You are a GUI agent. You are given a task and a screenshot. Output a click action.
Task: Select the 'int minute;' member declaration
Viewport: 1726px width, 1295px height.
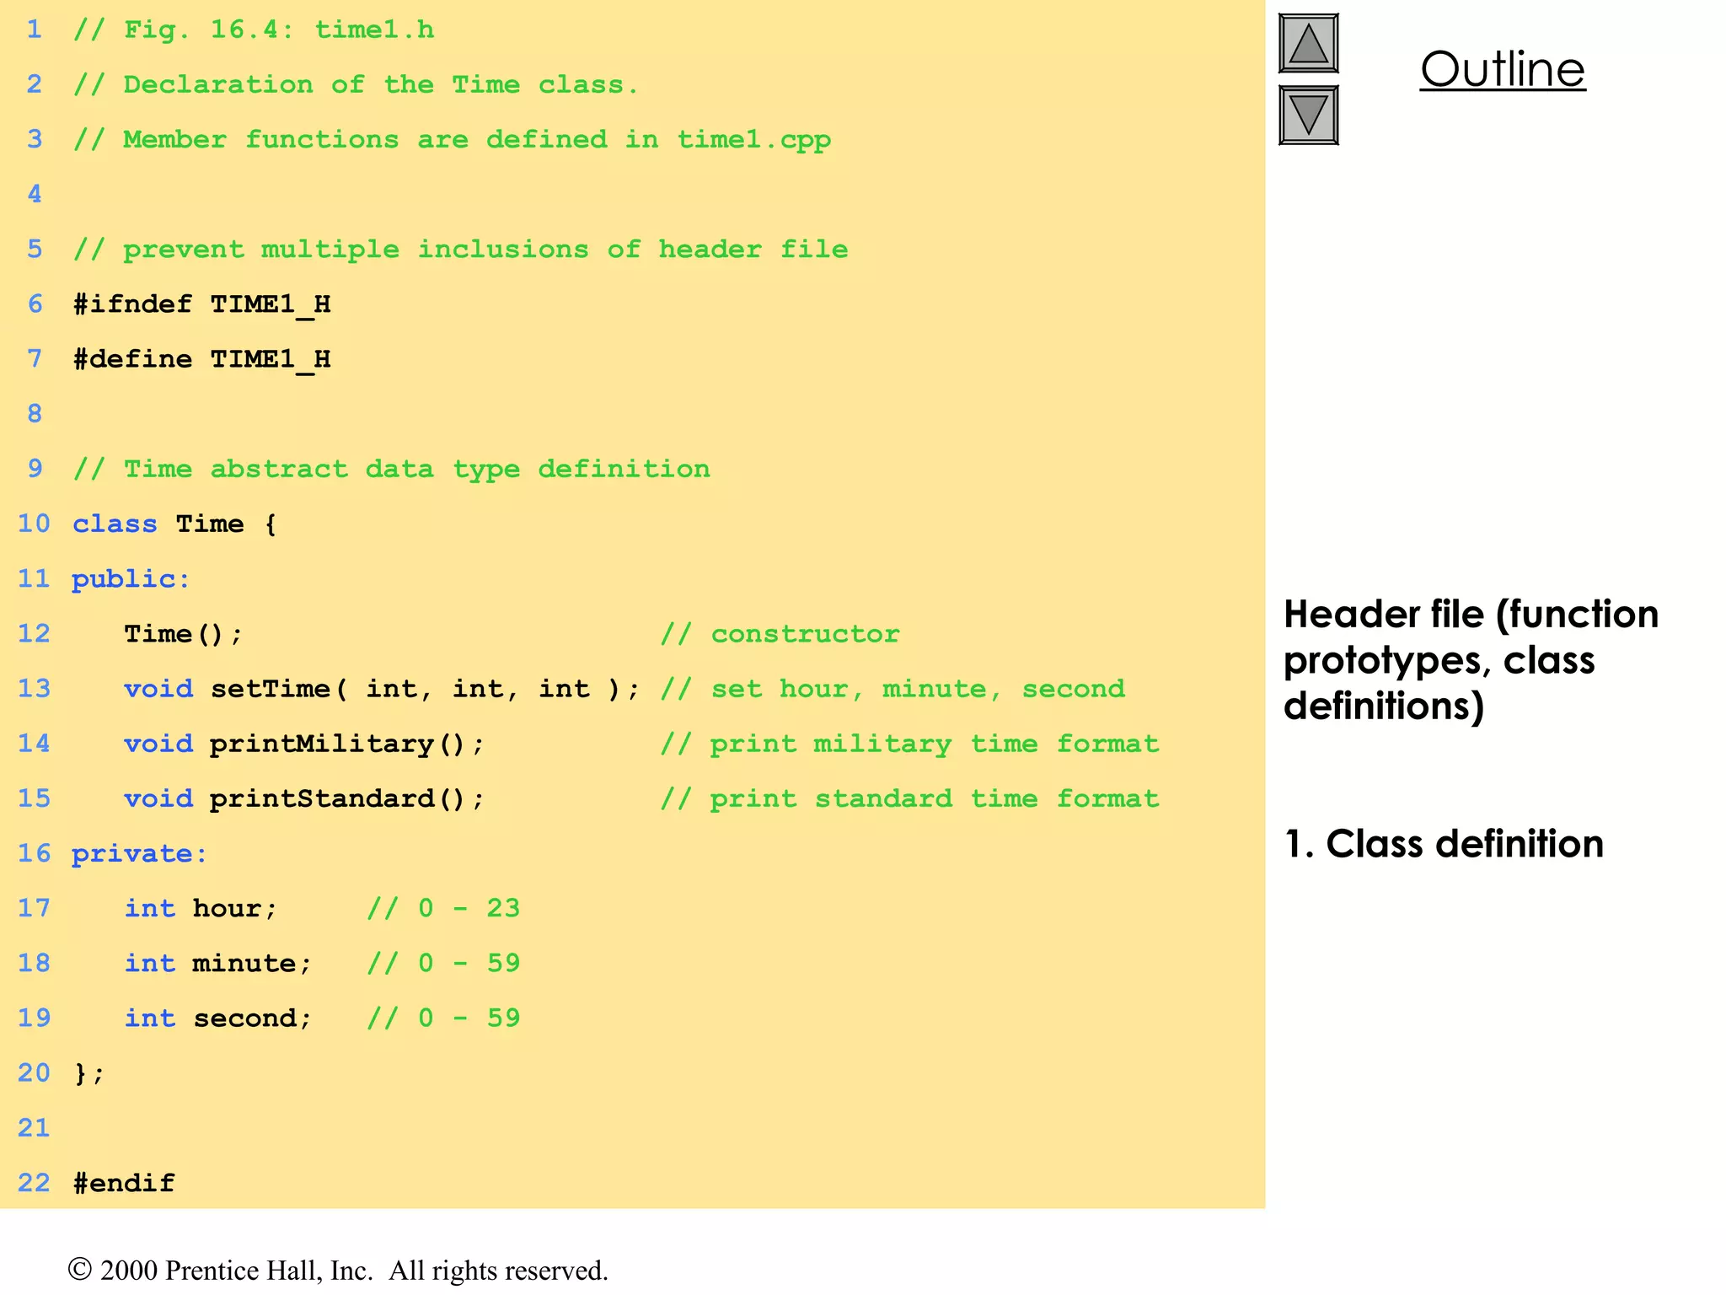pyautogui.click(x=218, y=964)
